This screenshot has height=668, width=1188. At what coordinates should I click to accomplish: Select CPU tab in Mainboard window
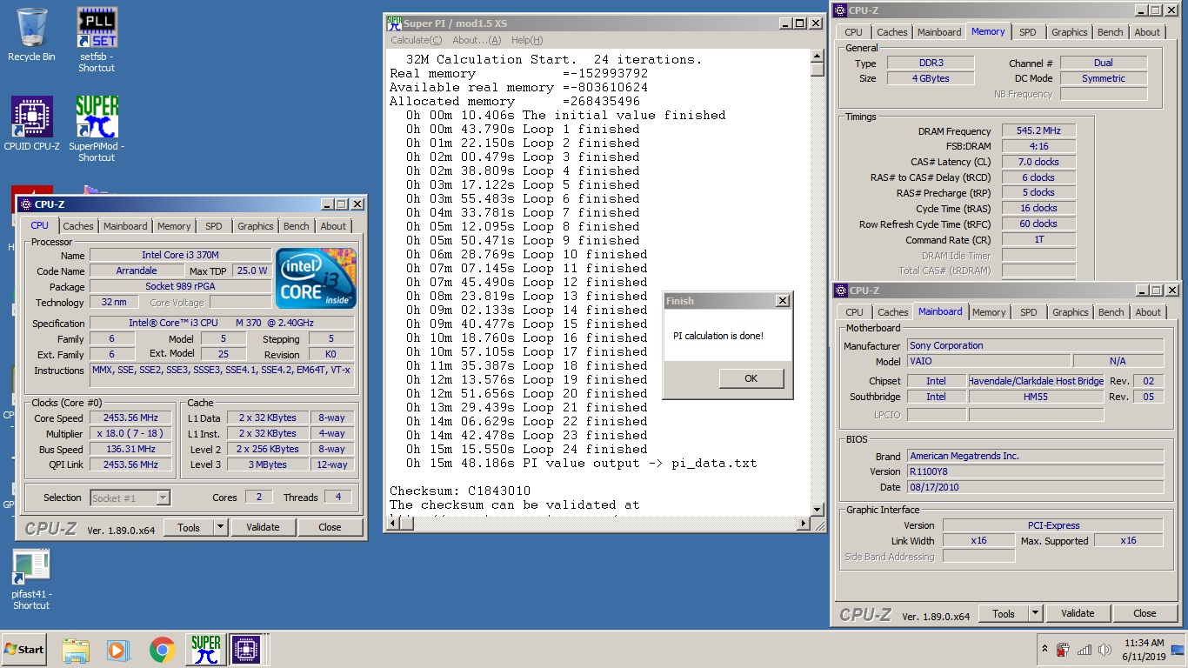point(855,312)
